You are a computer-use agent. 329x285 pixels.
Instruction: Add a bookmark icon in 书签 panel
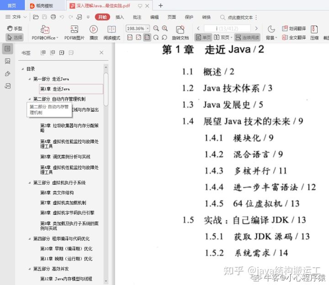(62, 52)
